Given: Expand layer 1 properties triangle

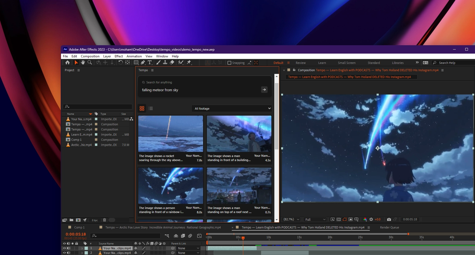Looking at the screenshot, I should (82, 248).
